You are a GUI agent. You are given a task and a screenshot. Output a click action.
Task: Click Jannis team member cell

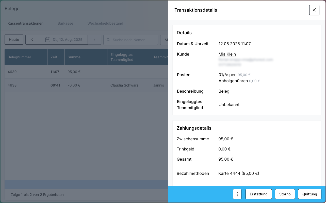point(159,85)
